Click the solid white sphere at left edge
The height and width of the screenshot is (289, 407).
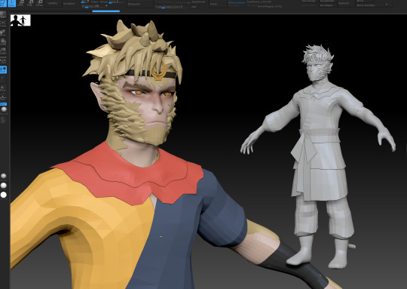[4, 195]
